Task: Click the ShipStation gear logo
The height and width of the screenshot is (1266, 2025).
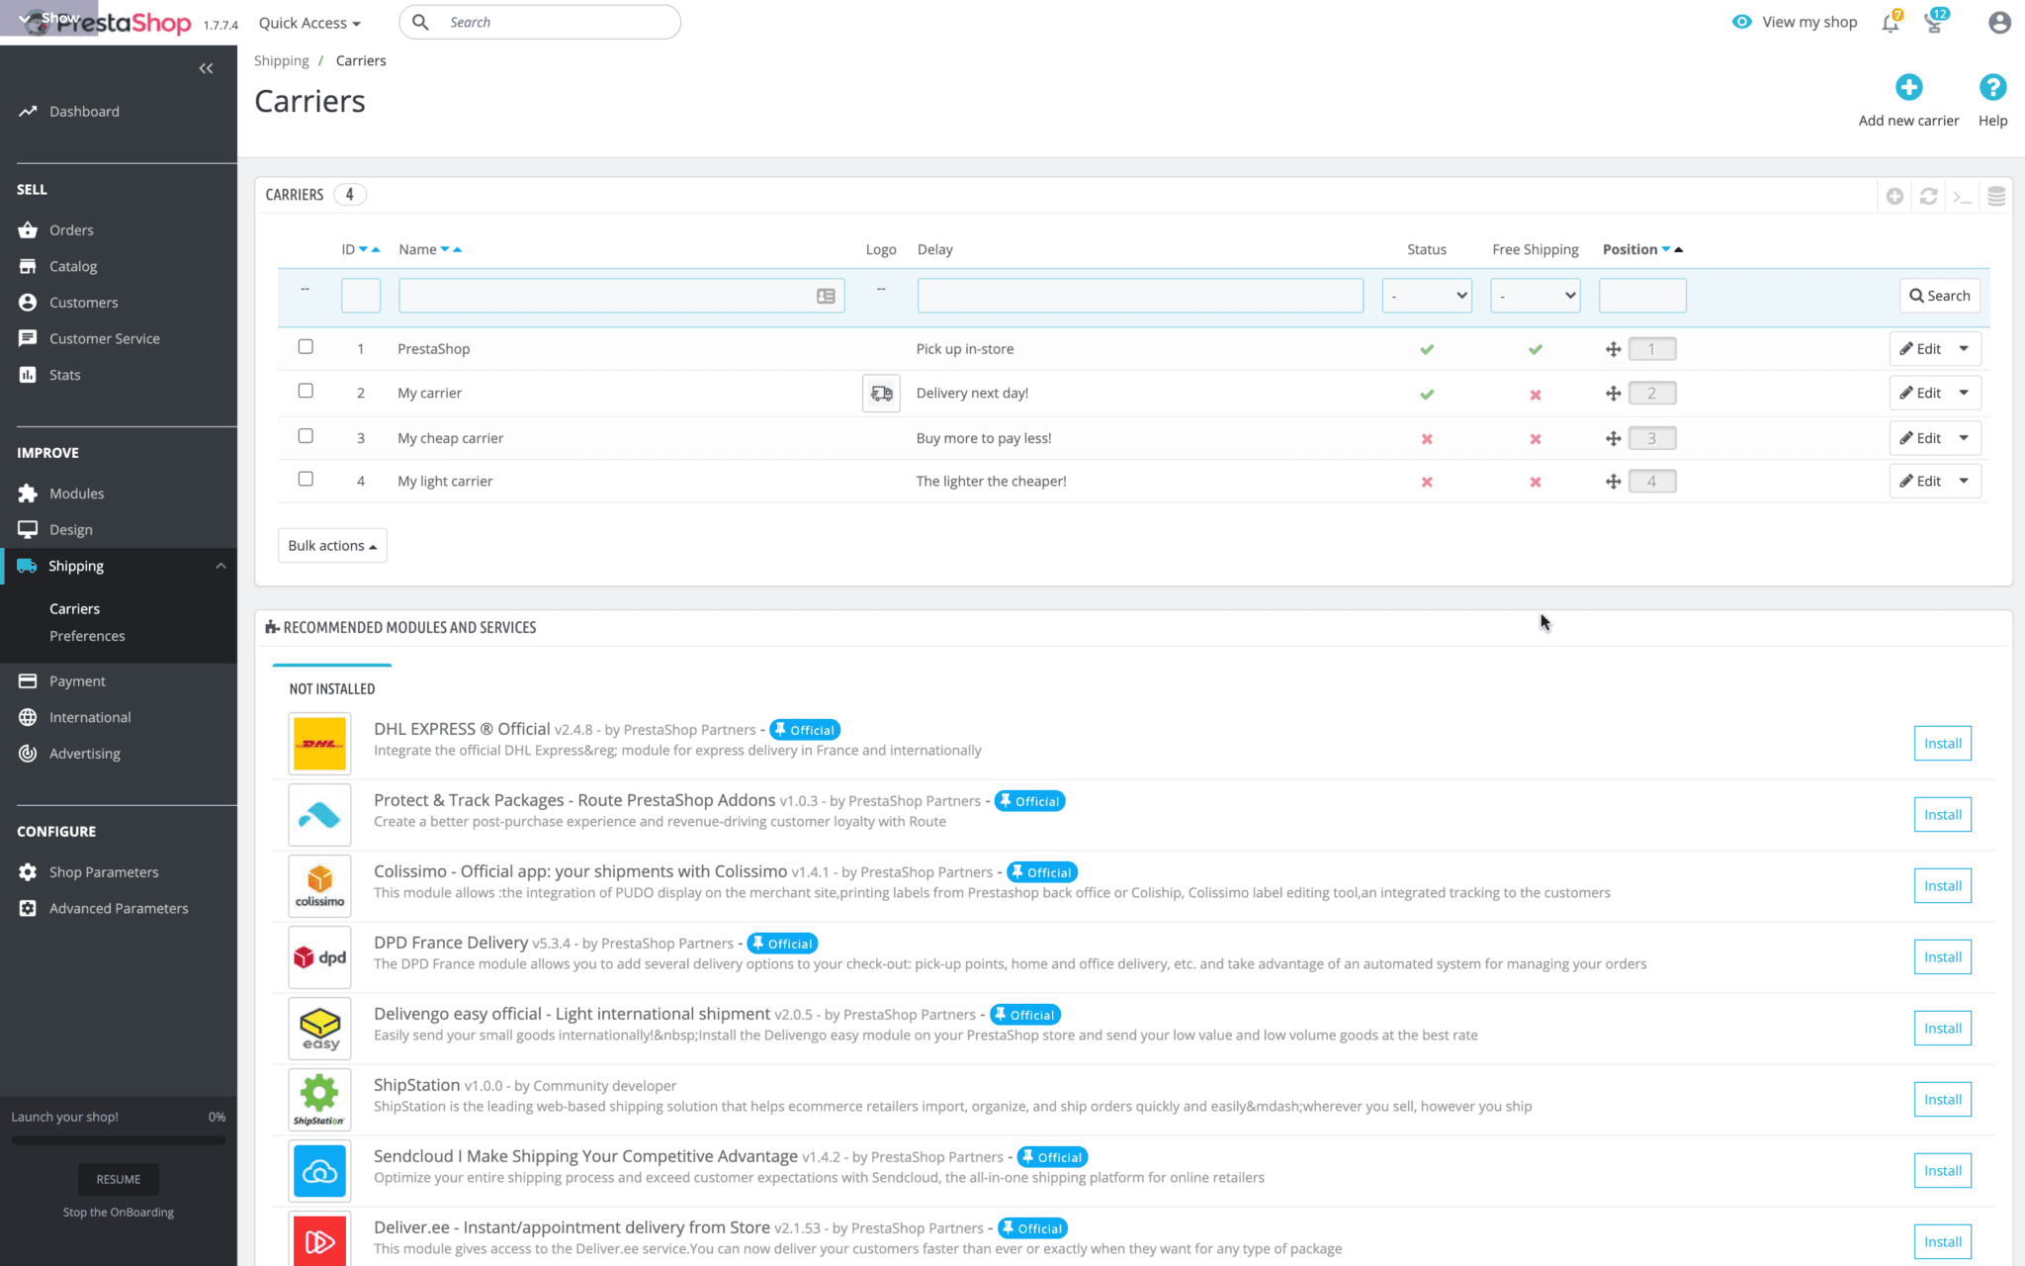Action: tap(319, 1100)
